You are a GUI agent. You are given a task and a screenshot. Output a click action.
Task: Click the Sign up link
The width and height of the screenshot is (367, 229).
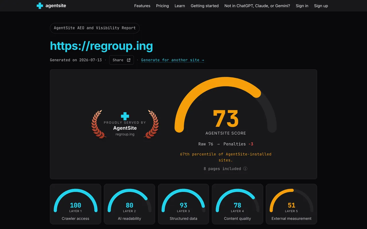pos(321,6)
